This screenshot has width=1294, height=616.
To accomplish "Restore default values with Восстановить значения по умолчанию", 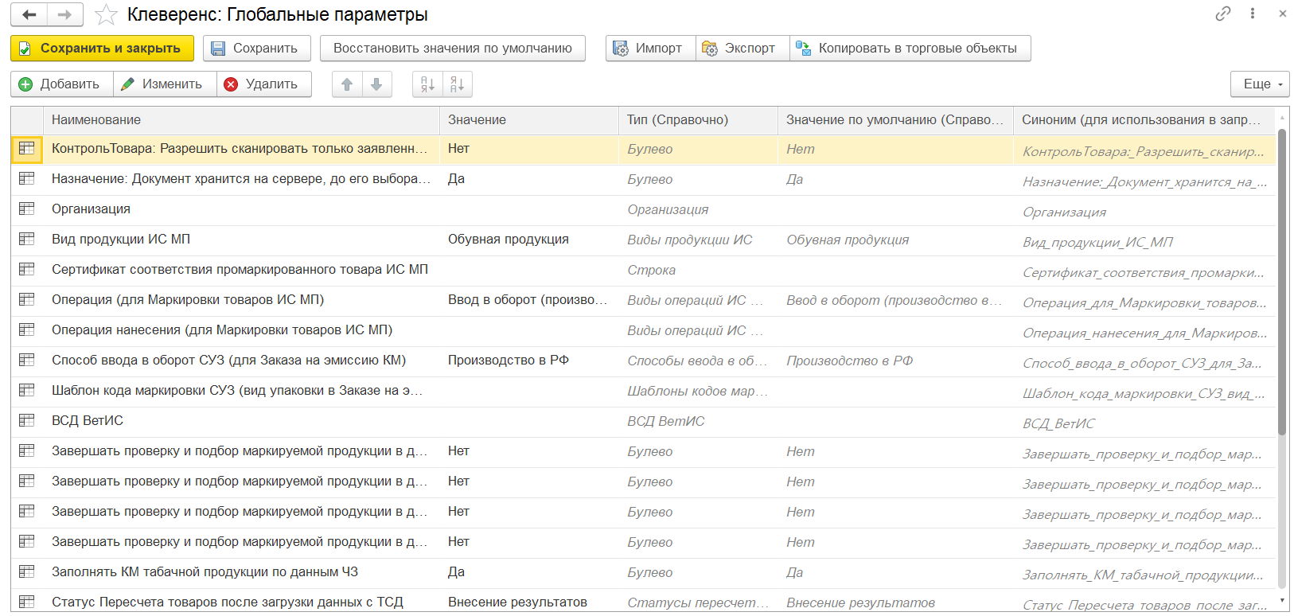I will [453, 49].
